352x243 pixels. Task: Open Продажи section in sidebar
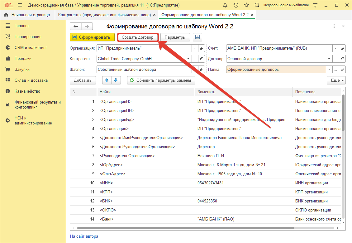[x=23, y=58]
